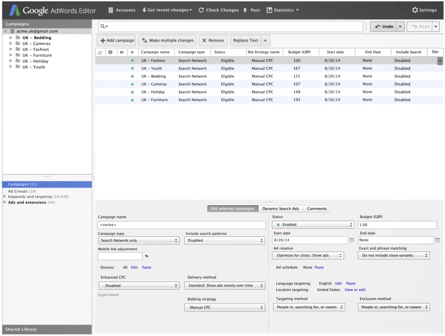Screen dimensions: 445x336
Task: Open the End date calendar icon
Action: 437,240
